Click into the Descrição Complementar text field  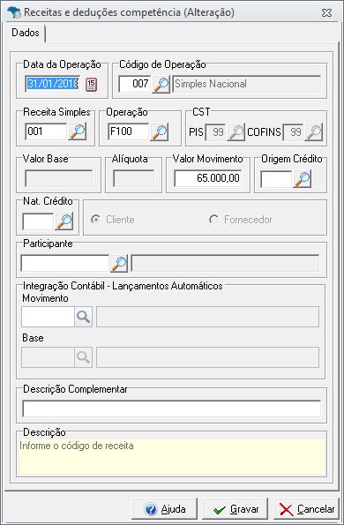[172, 409]
